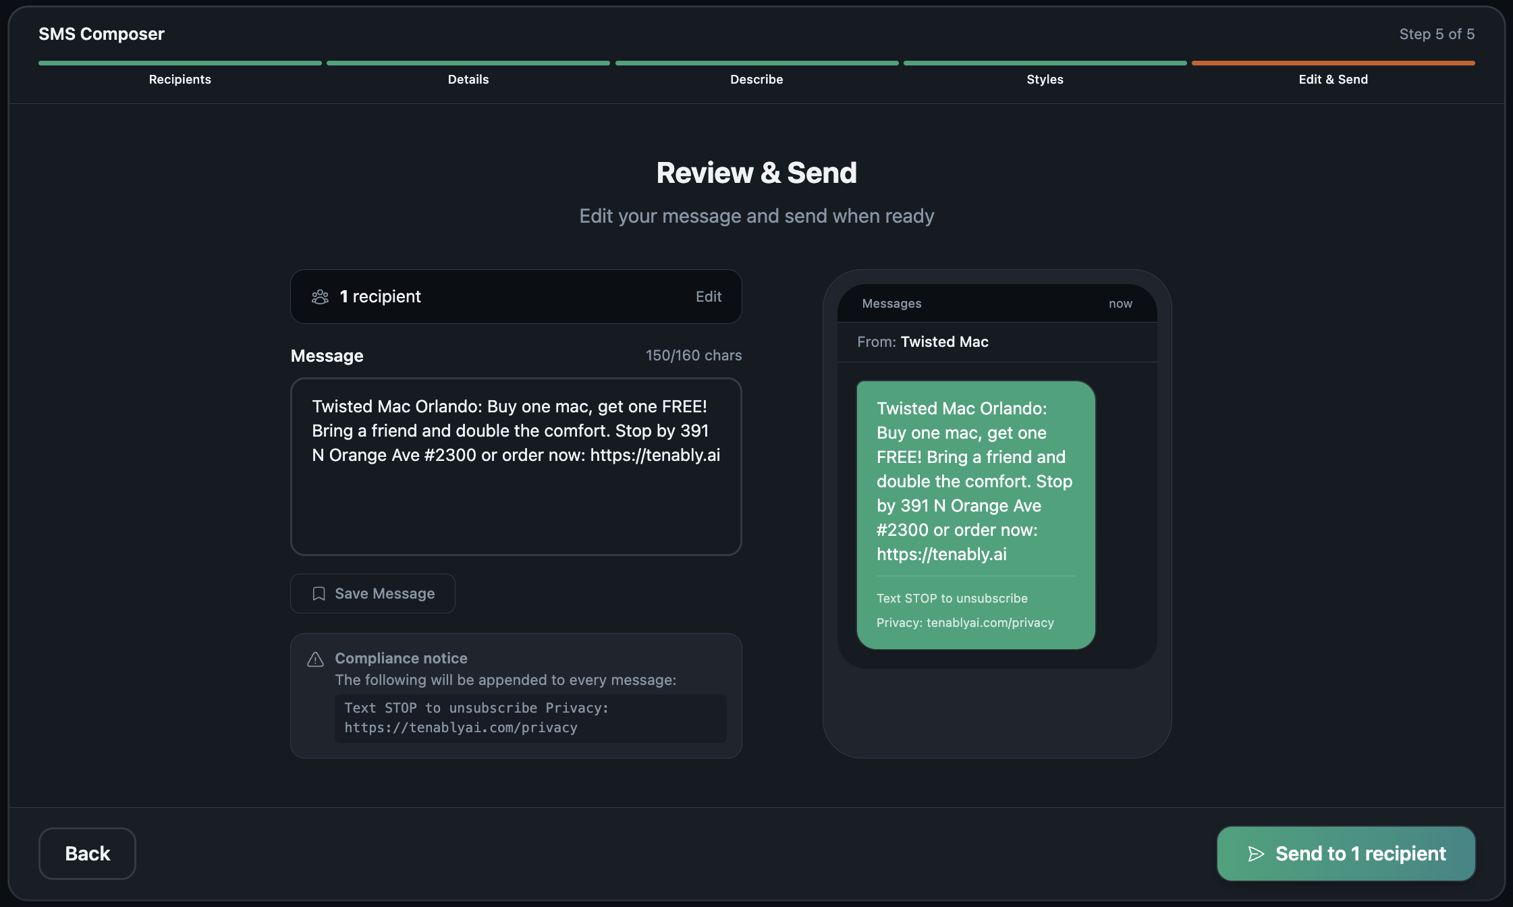Image resolution: width=1513 pixels, height=907 pixels.
Task: Click the Back button
Action: (x=87, y=854)
